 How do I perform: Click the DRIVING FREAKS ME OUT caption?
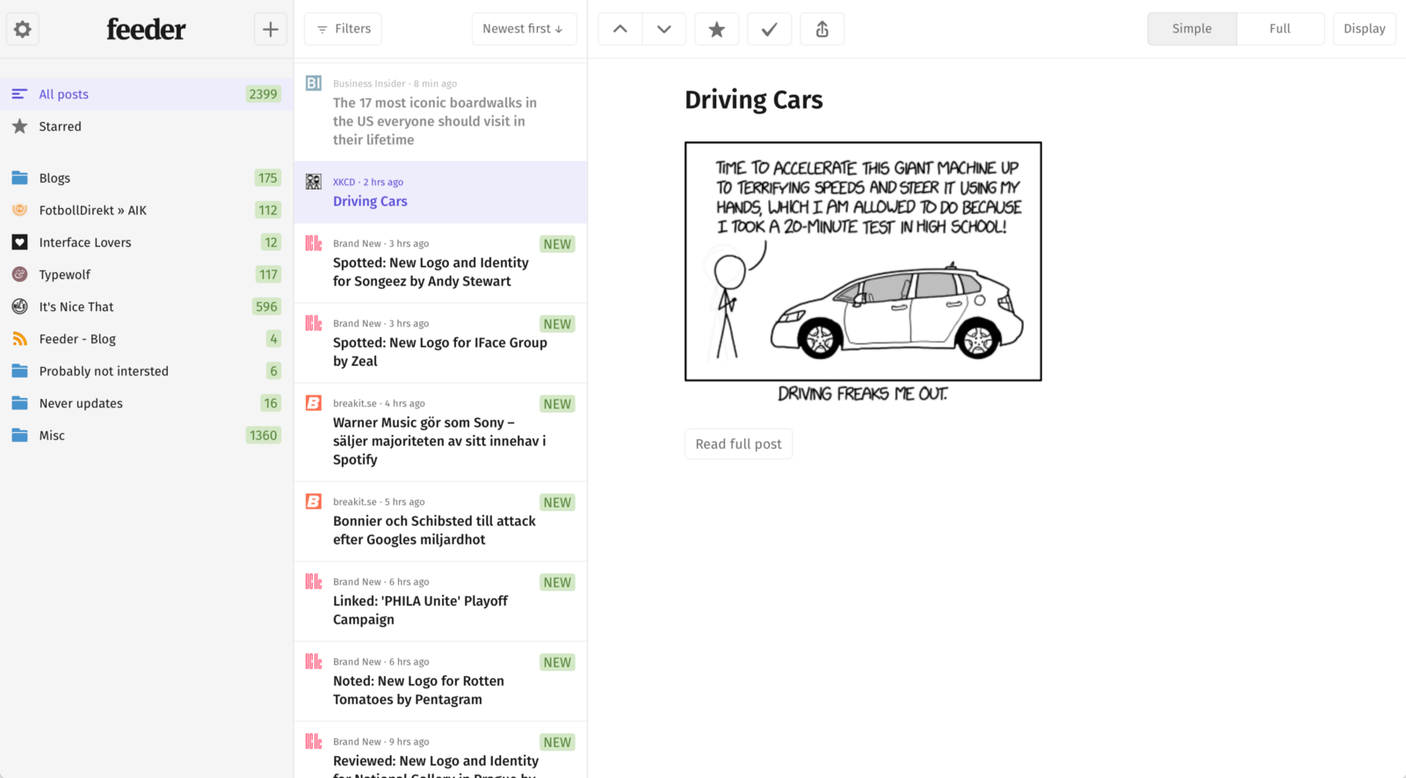click(863, 394)
